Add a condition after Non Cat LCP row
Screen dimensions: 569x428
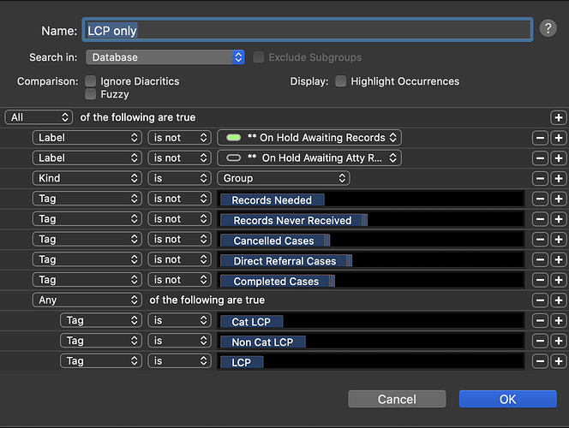559,341
